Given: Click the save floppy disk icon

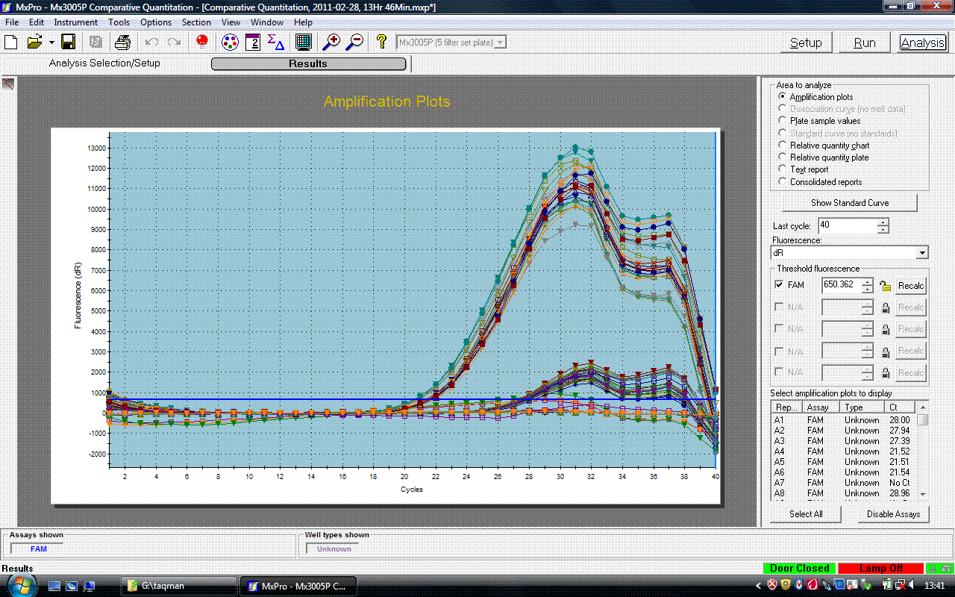Looking at the screenshot, I should click(x=68, y=42).
